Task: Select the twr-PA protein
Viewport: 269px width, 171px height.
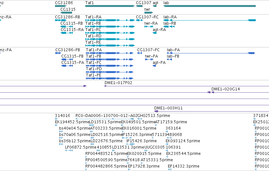Action: 149,59
